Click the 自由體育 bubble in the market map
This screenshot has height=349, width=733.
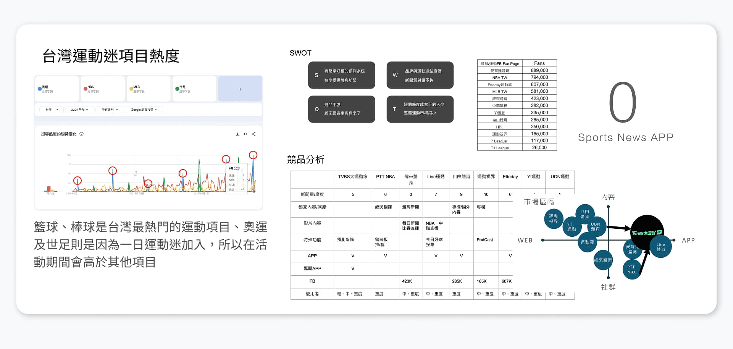click(x=585, y=214)
